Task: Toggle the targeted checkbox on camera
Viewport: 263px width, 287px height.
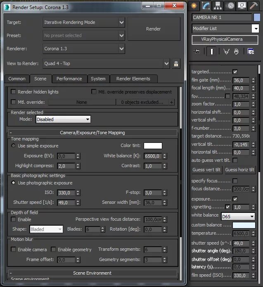Action: tap(235, 72)
